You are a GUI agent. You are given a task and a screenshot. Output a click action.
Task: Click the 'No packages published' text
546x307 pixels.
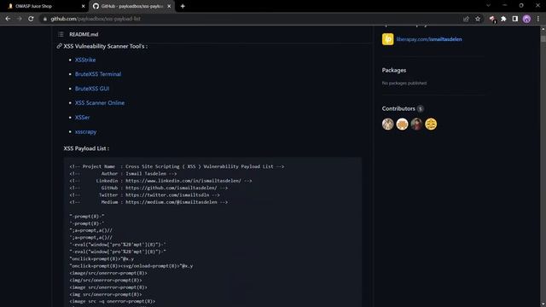point(404,84)
